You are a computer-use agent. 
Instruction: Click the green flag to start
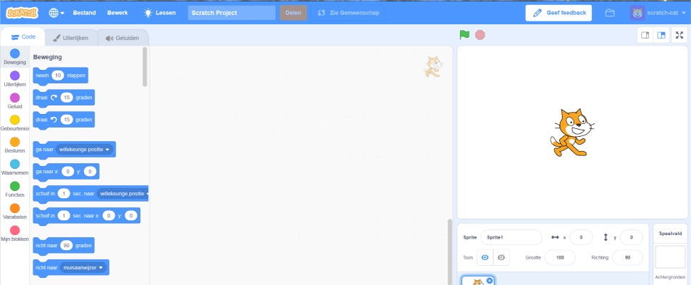point(464,35)
